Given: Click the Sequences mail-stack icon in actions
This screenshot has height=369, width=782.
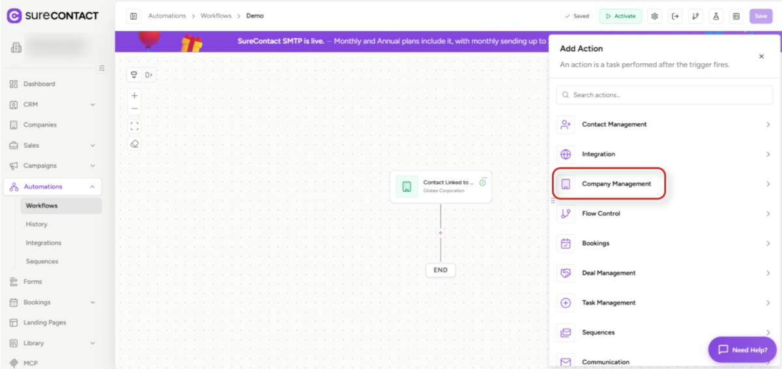Looking at the screenshot, I should (566, 332).
